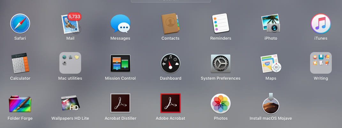Open the Mac utilities folder
Image resolution: width=342 pixels, height=128 pixels.
(70, 63)
